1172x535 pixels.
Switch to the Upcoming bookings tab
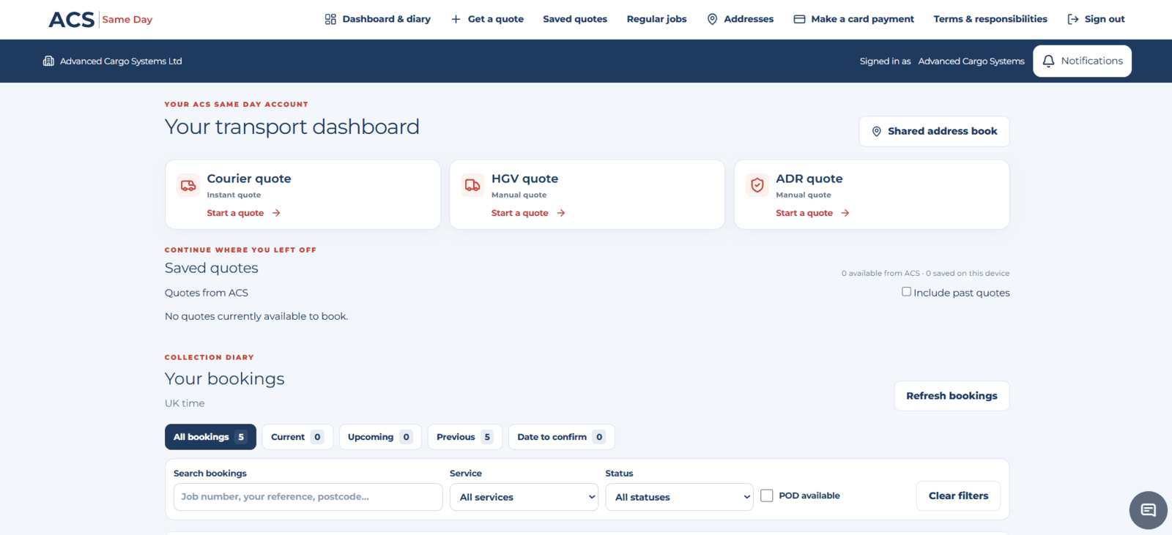tap(380, 437)
